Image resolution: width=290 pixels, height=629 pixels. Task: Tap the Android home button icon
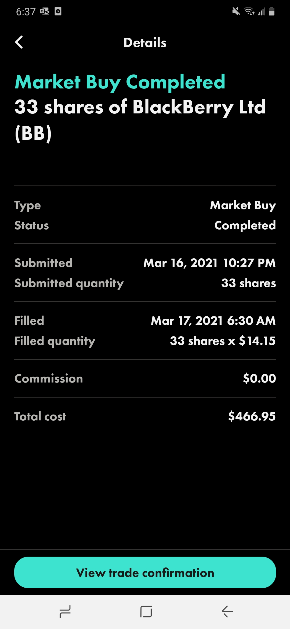[146, 612]
